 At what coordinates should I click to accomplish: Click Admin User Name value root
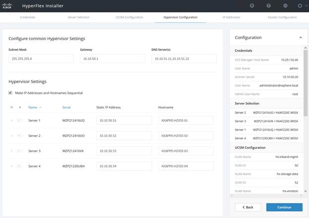[295, 94]
